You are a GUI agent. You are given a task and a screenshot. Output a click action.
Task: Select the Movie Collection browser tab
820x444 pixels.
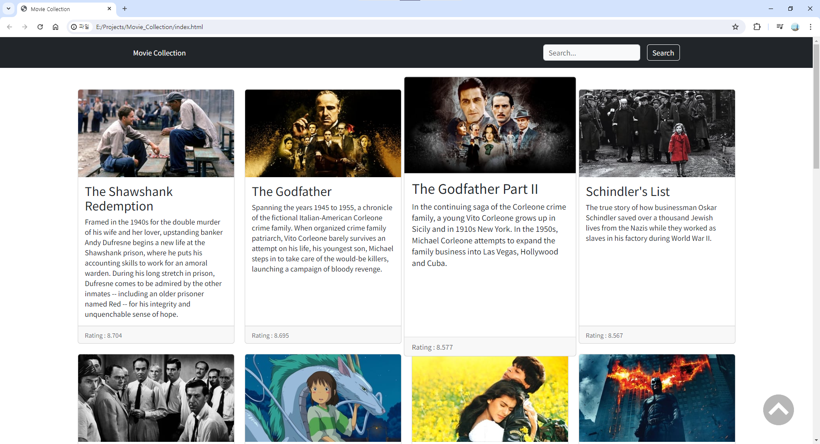(60, 9)
